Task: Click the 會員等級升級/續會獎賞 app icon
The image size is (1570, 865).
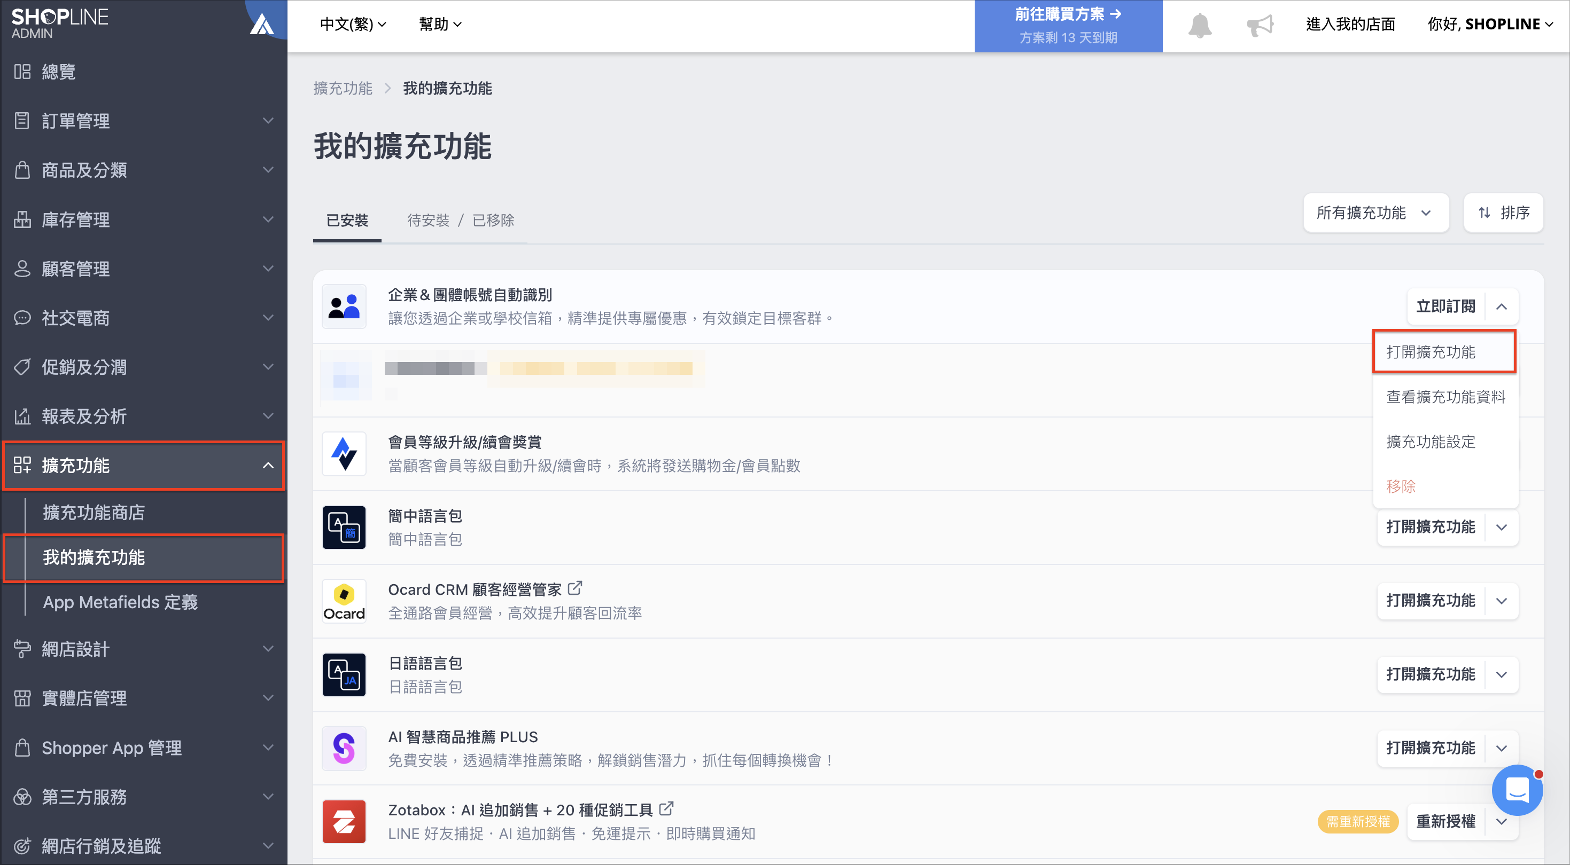Action: [x=344, y=454]
